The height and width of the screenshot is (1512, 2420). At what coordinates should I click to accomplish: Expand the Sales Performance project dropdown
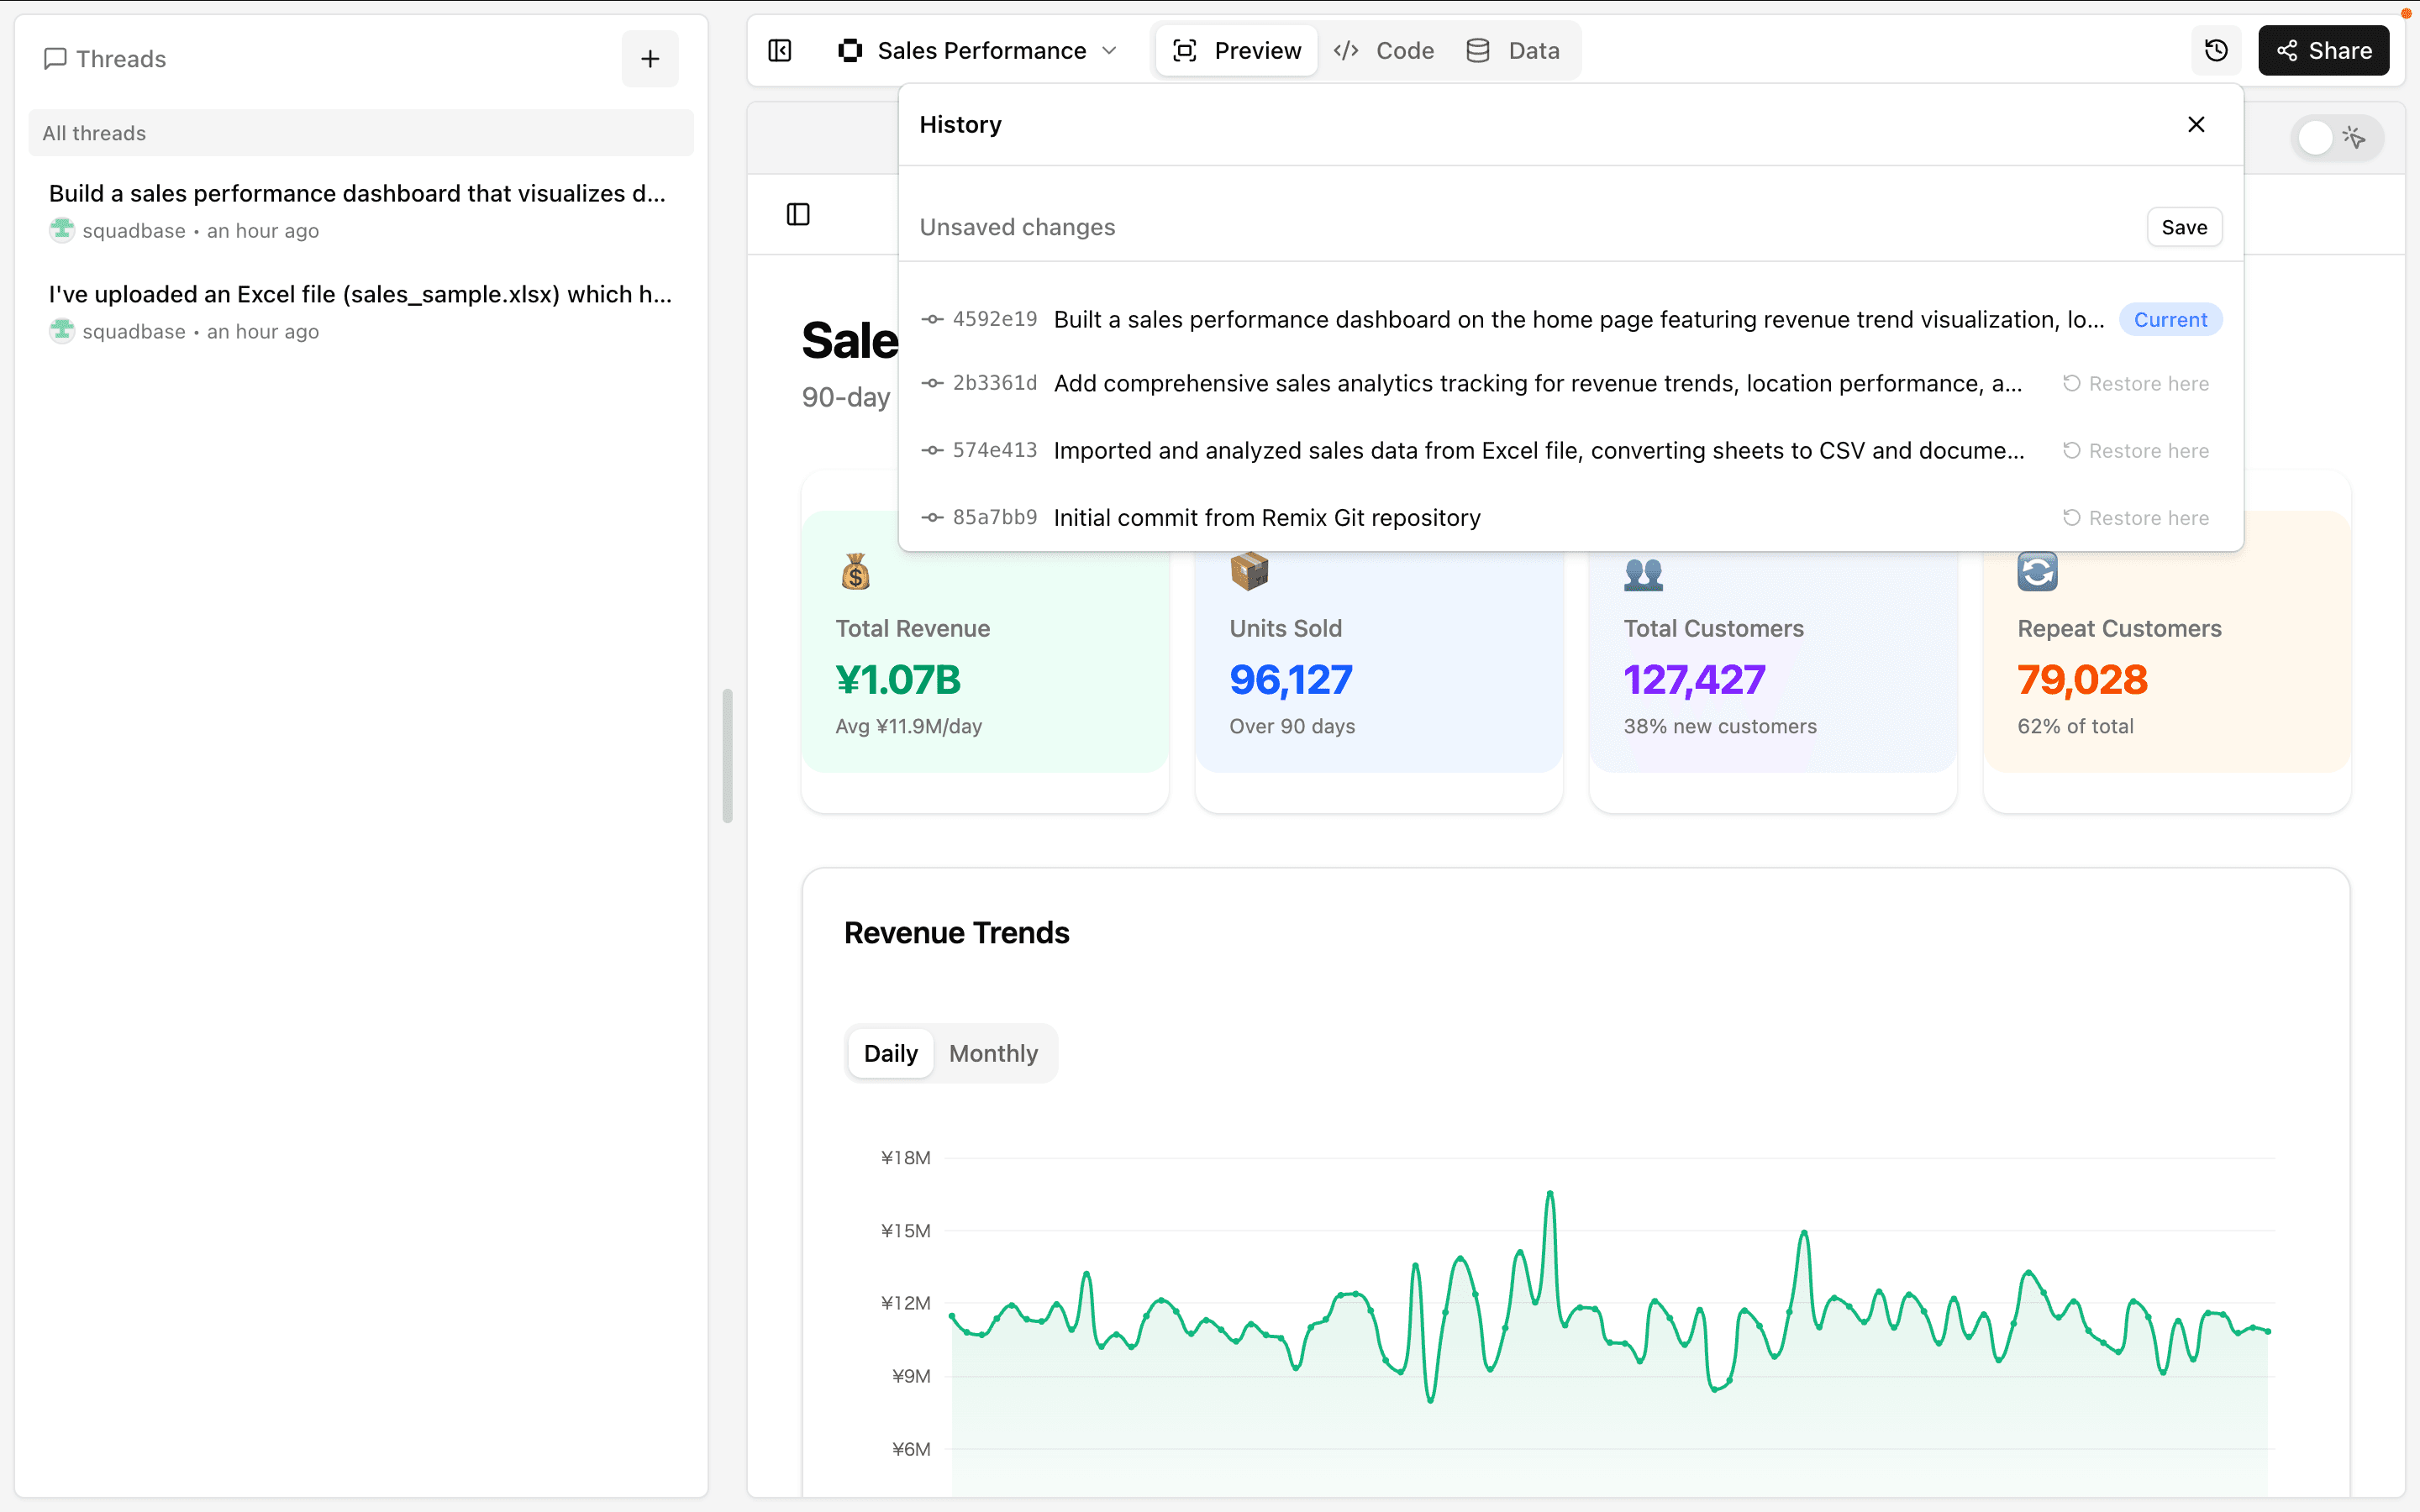pyautogui.click(x=1109, y=51)
